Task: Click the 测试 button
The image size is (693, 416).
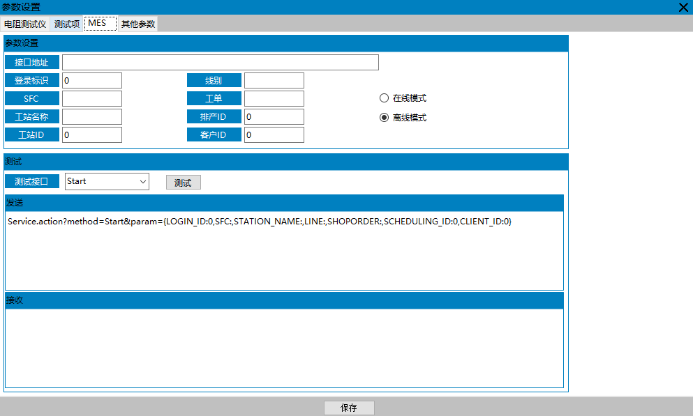Action: [x=184, y=182]
